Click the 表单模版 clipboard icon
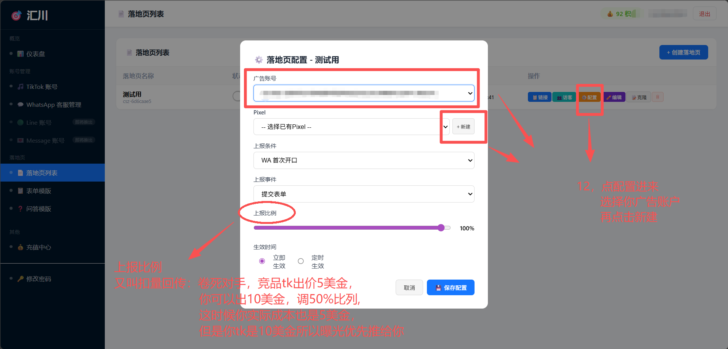 click(21, 191)
